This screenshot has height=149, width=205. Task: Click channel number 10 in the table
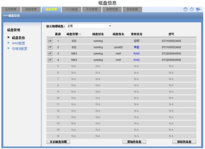[x=58, y=98]
